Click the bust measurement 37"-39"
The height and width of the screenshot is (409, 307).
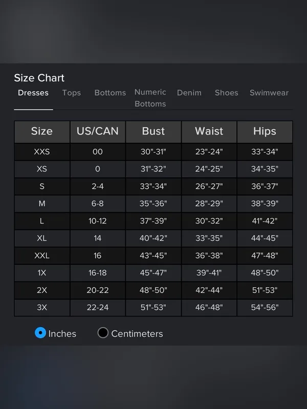[153, 221]
